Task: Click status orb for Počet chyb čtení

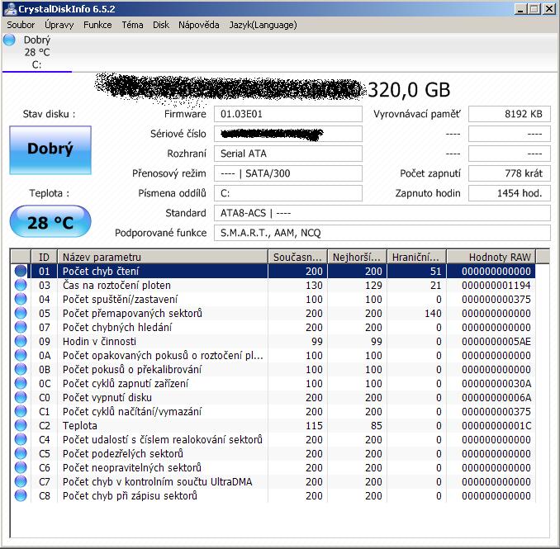Action: tap(21, 271)
